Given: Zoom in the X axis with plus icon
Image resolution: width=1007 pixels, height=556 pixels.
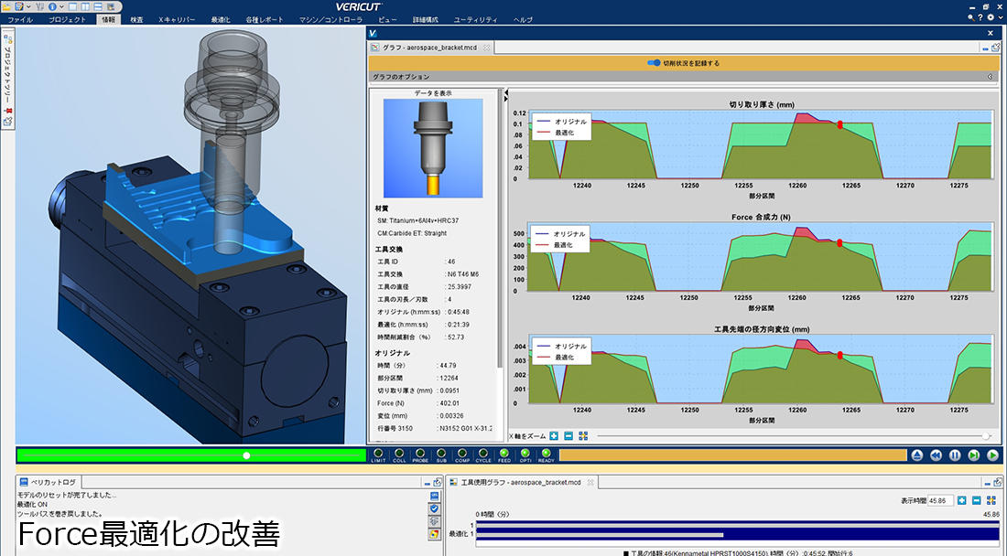Looking at the screenshot, I should [554, 436].
